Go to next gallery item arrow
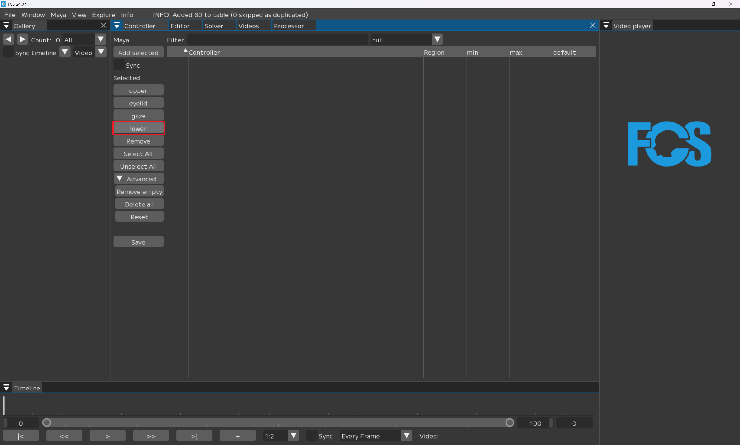740x445 pixels. pyautogui.click(x=22, y=39)
